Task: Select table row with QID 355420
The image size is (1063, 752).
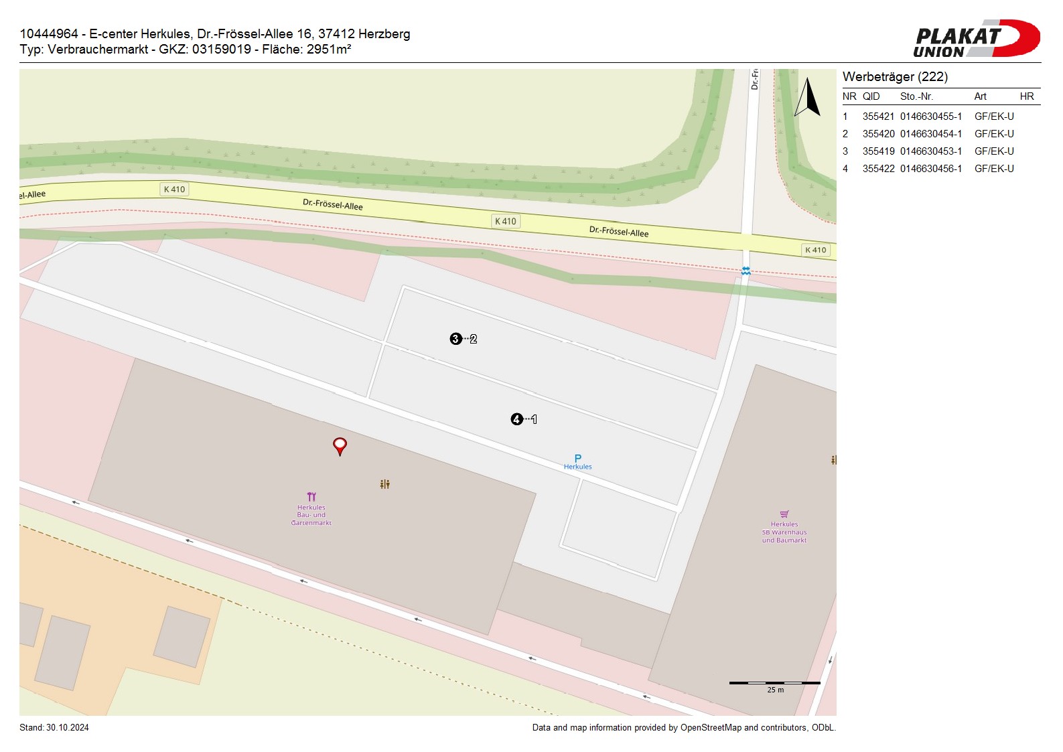Action: coord(928,134)
